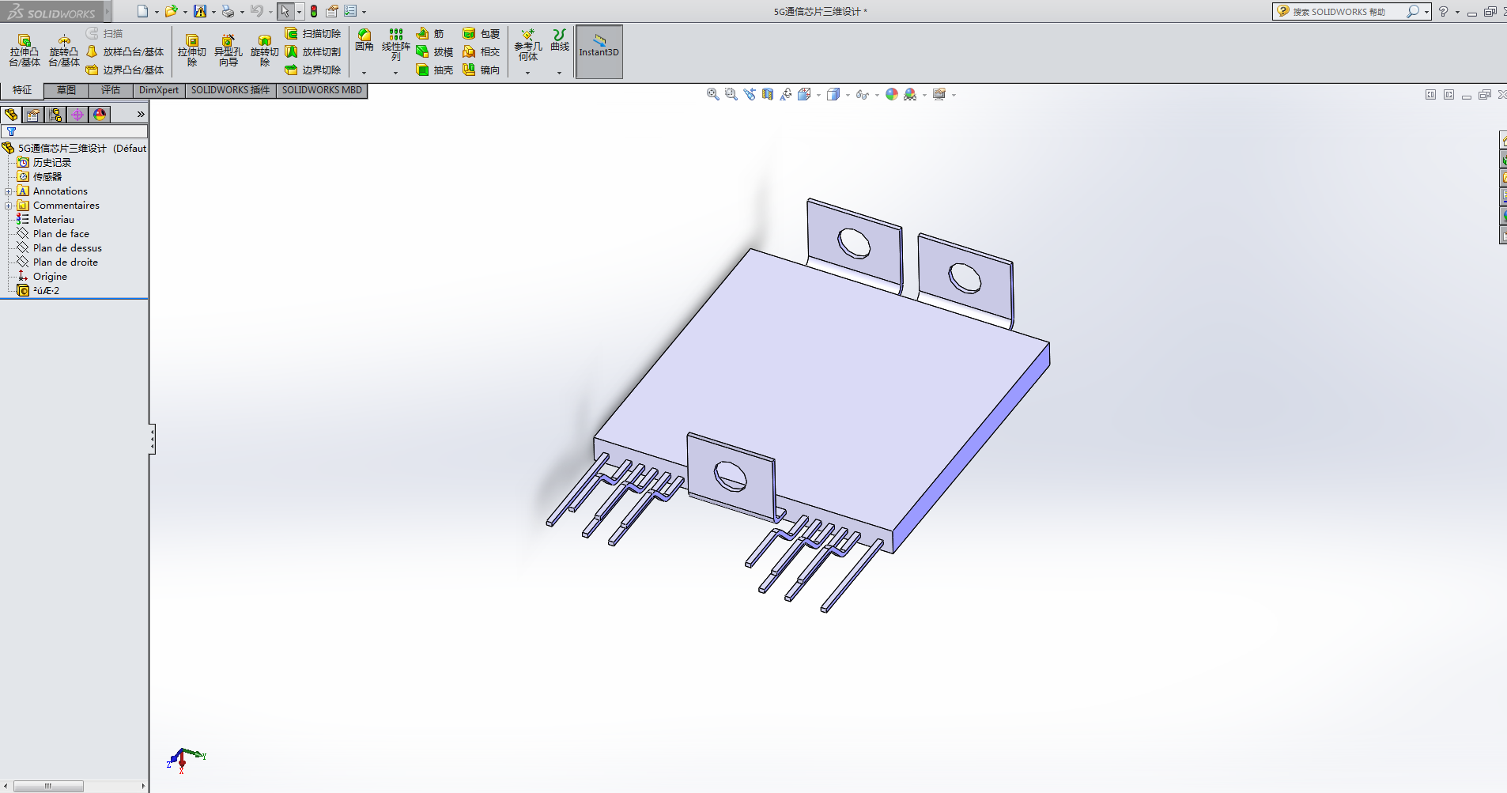Viewport: 1507px width, 793px height.
Task: Pick the 边界切除 boundary cut tool
Action: pos(313,70)
